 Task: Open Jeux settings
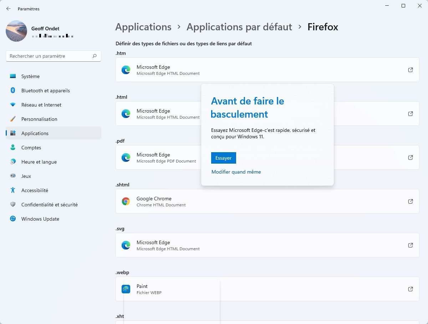(53, 176)
